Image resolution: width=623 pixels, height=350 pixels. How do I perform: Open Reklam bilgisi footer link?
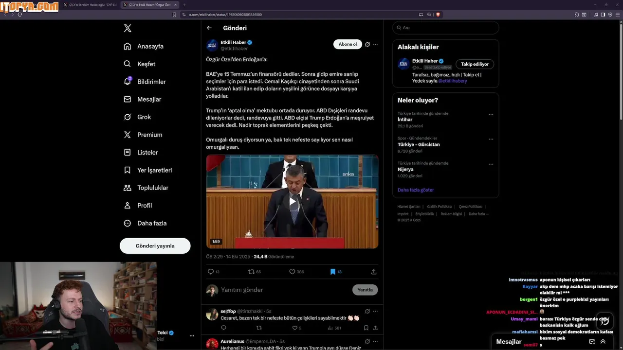[x=451, y=214]
